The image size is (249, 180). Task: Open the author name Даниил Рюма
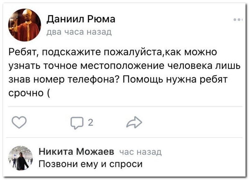coord(81,19)
